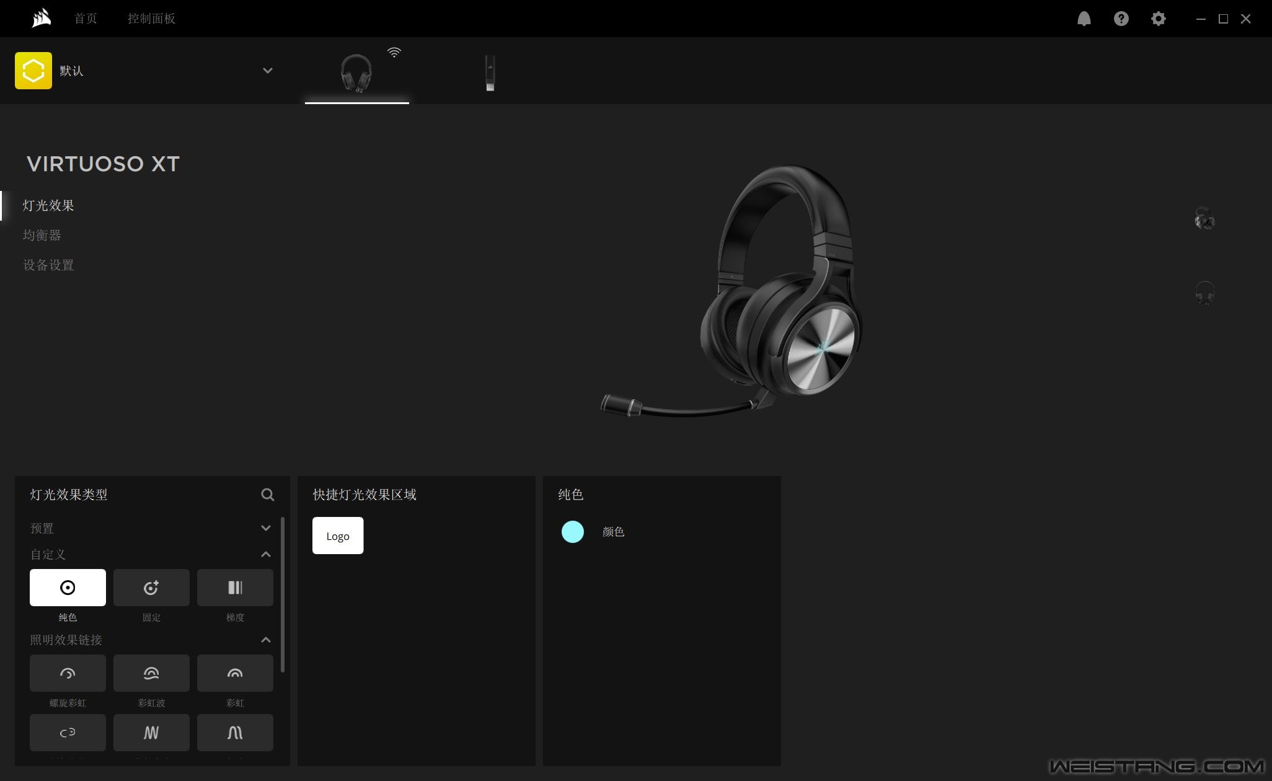Maximize the iCUE window
Image resolution: width=1272 pixels, height=781 pixels.
click(1223, 19)
